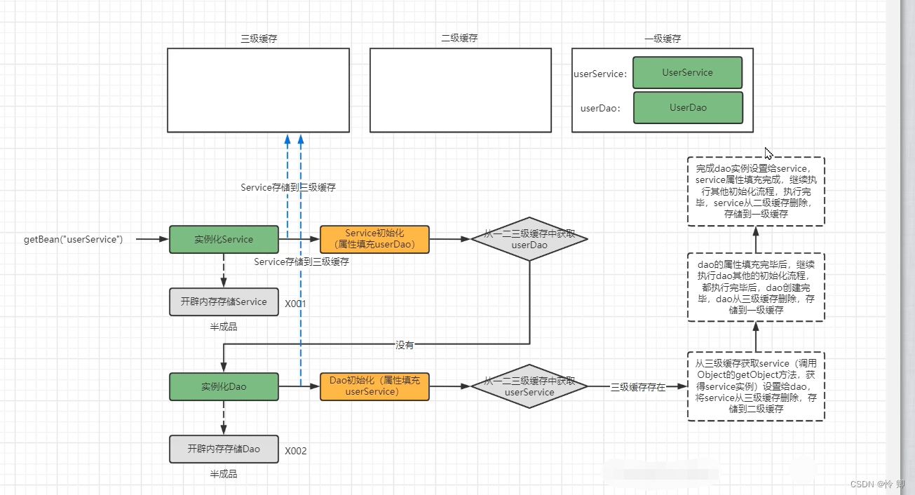Image resolution: width=915 pixels, height=495 pixels.
Task: Click the 三级缓存存在 arrow label
Action: [638, 387]
